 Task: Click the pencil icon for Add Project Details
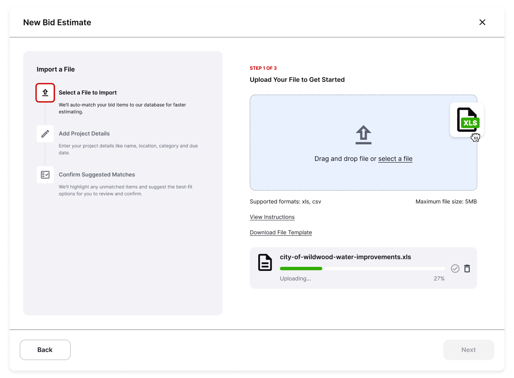(x=45, y=134)
